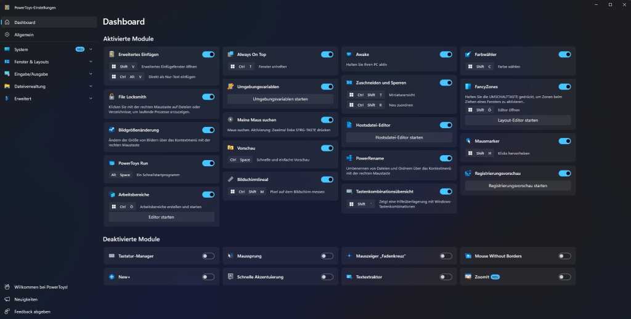Enable the ZoomIt toggle

click(564, 277)
